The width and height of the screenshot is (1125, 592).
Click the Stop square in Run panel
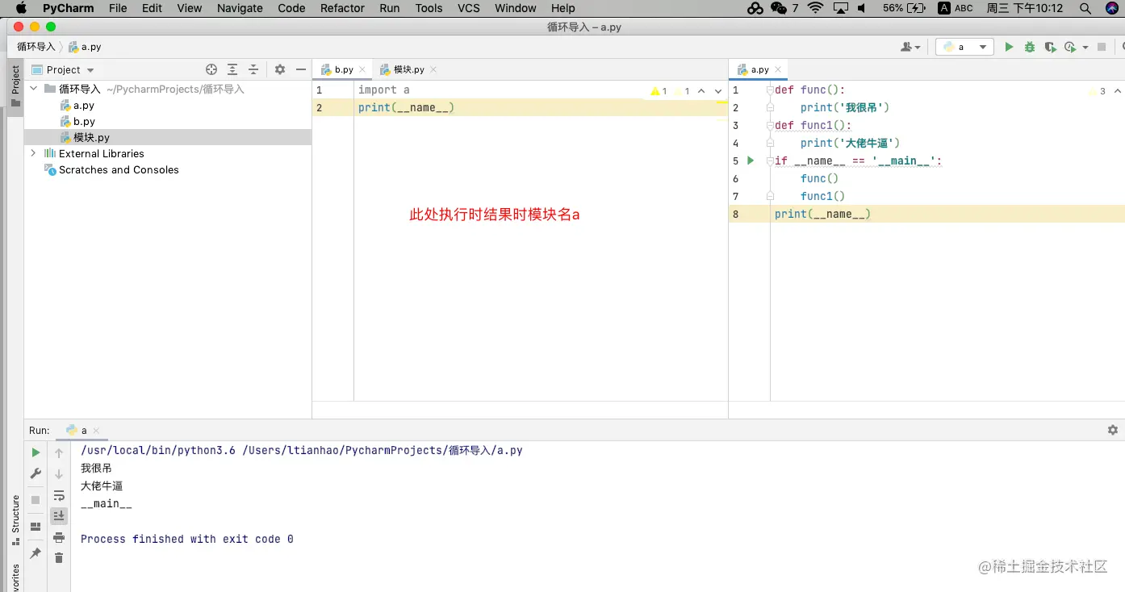point(36,500)
